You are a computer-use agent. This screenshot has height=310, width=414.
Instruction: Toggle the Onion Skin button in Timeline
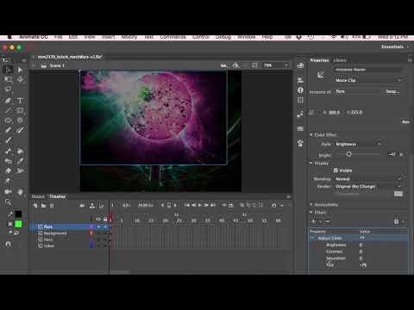click(242, 205)
